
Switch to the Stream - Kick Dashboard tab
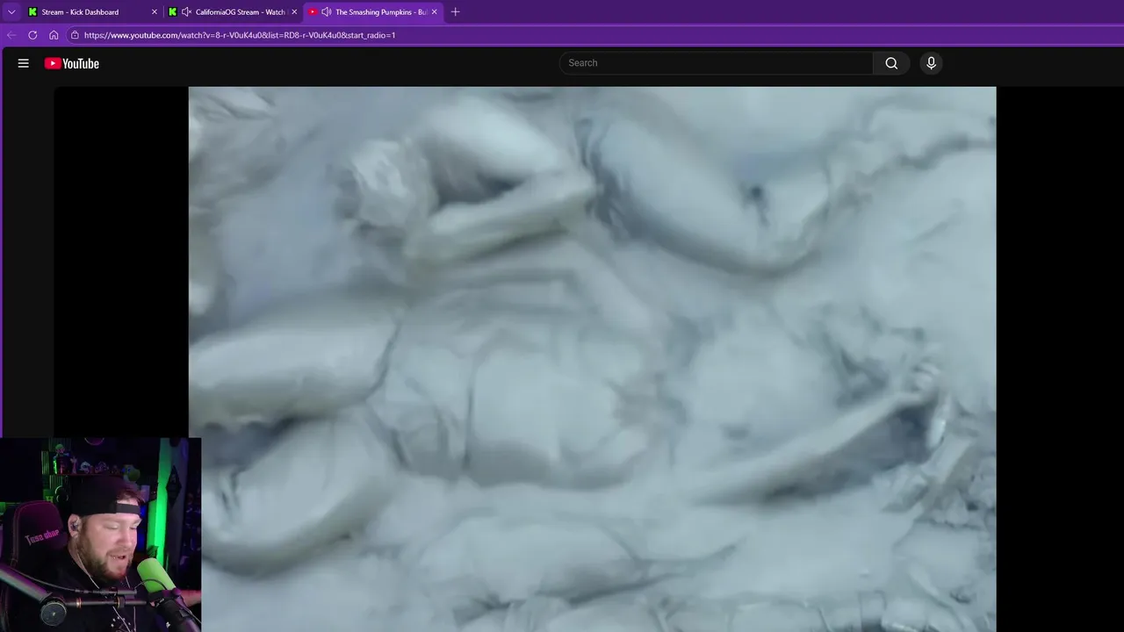pos(91,12)
